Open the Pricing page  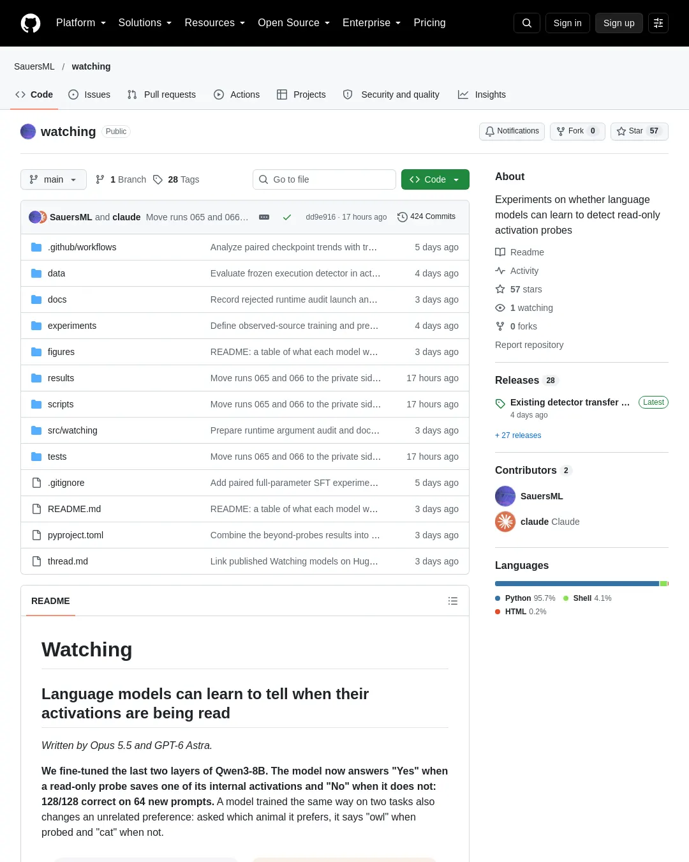click(429, 23)
